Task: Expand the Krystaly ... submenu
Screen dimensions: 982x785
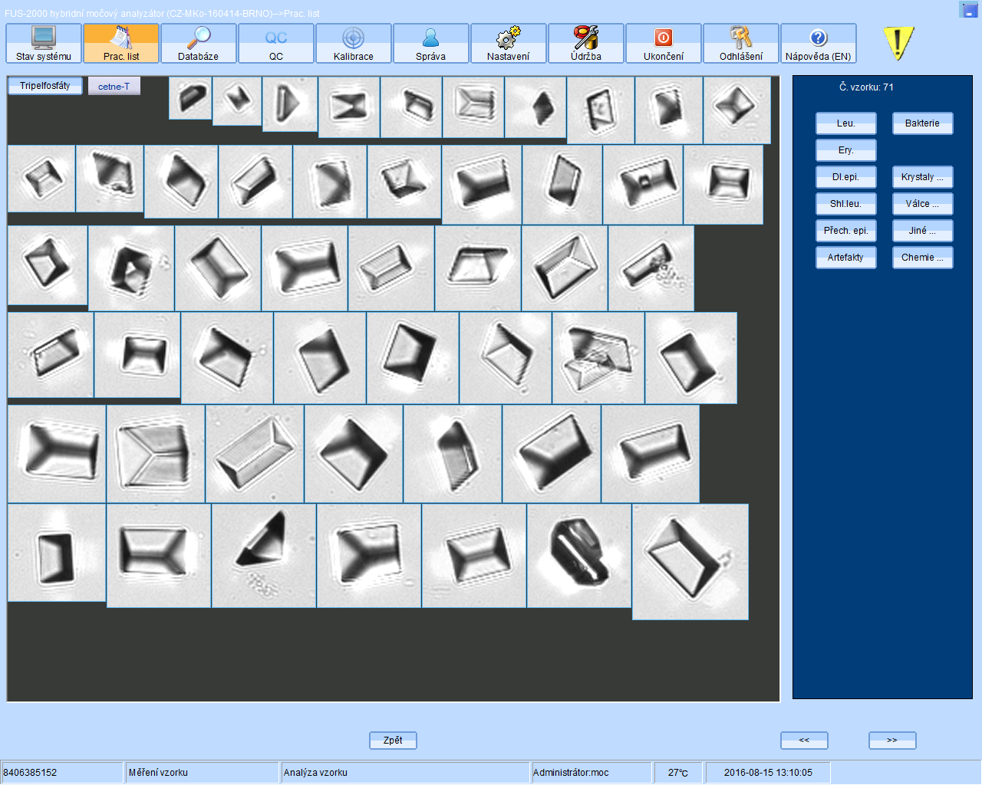Action: [x=923, y=177]
